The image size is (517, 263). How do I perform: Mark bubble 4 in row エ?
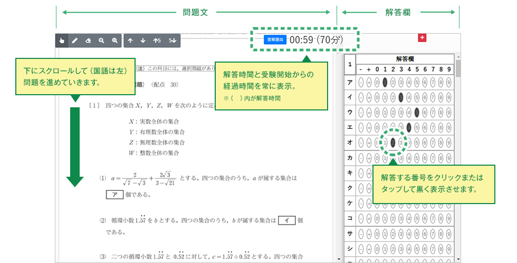tap(409, 127)
